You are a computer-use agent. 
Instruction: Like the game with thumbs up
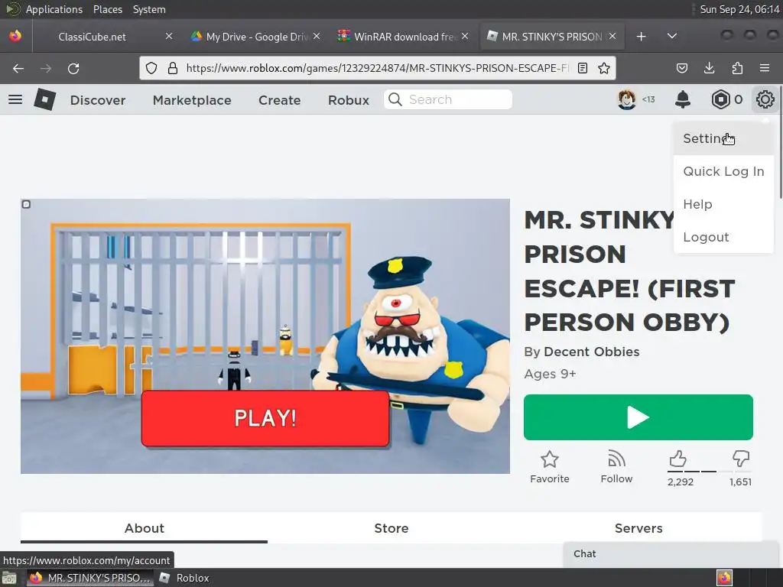click(x=678, y=459)
